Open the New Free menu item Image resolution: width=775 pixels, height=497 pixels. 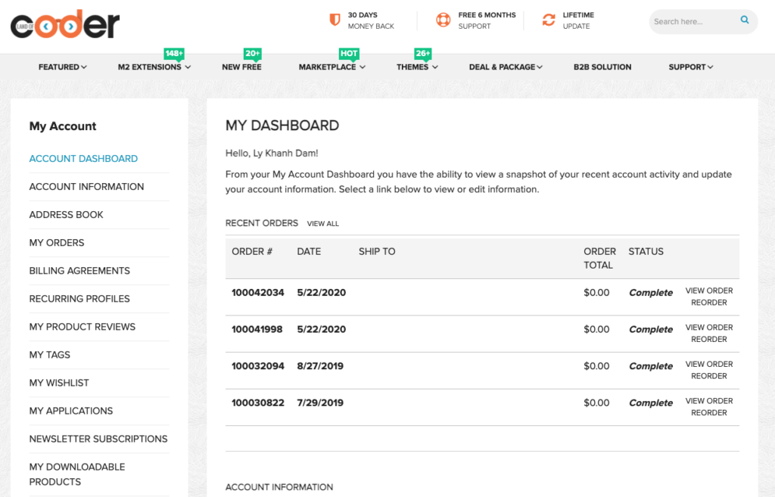pos(241,67)
